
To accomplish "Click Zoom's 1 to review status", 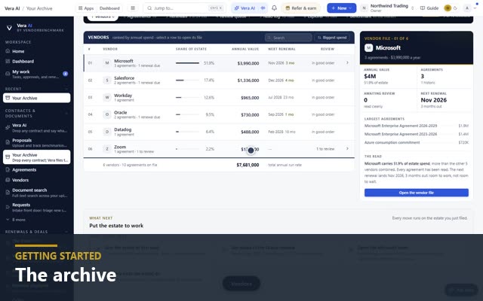I will [325, 149].
